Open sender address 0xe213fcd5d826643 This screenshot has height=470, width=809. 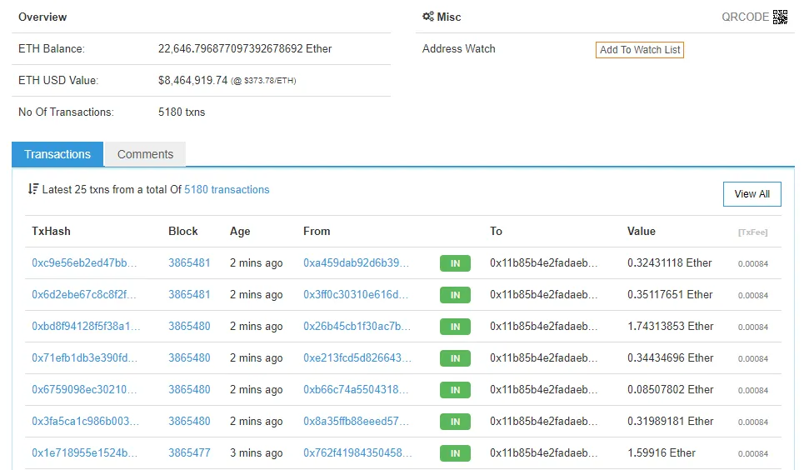click(x=357, y=357)
